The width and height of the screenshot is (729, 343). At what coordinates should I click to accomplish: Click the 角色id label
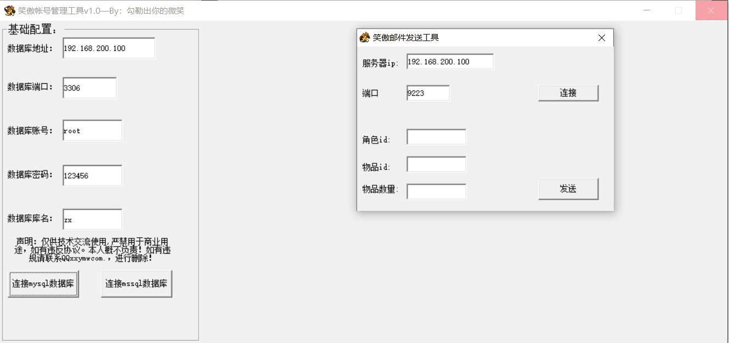point(376,140)
